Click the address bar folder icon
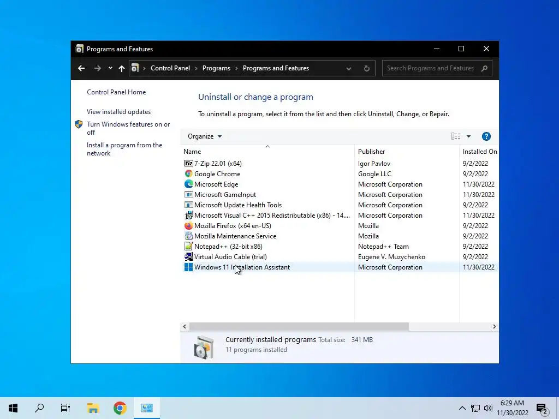Viewport: 559px width, 419px height. (135, 68)
